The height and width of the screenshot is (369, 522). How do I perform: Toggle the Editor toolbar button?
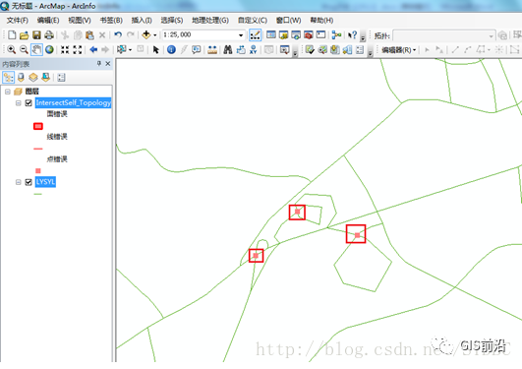coord(255,34)
